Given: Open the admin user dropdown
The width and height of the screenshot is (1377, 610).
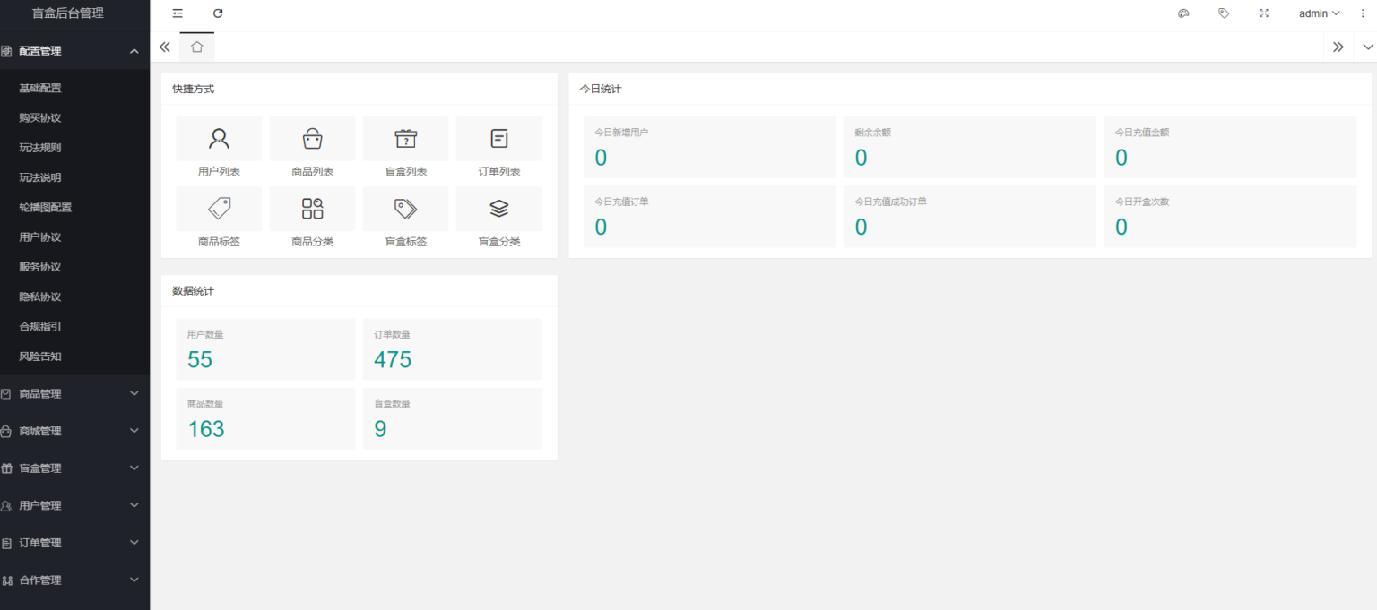Looking at the screenshot, I should pyautogui.click(x=1319, y=13).
